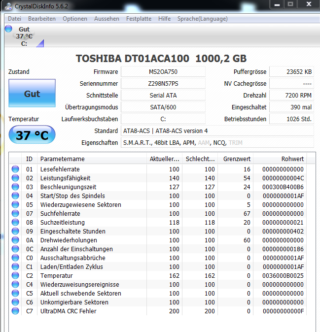Click the TOSHIBA DT01ACA100 1000,2 GB title
320x332 pixels.
pos(161,59)
